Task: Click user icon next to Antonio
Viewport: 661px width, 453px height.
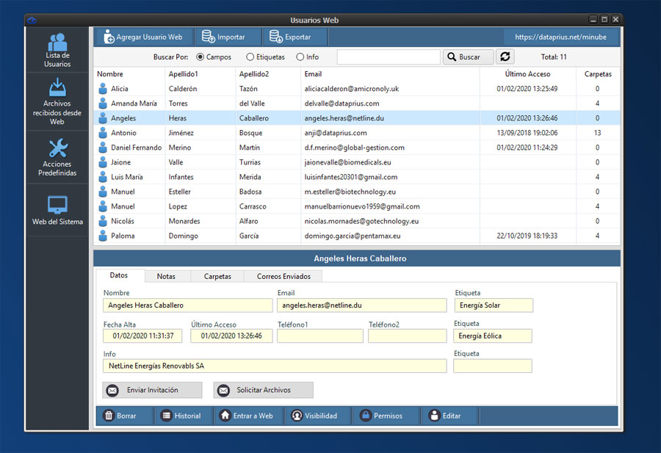Action: click(x=102, y=133)
